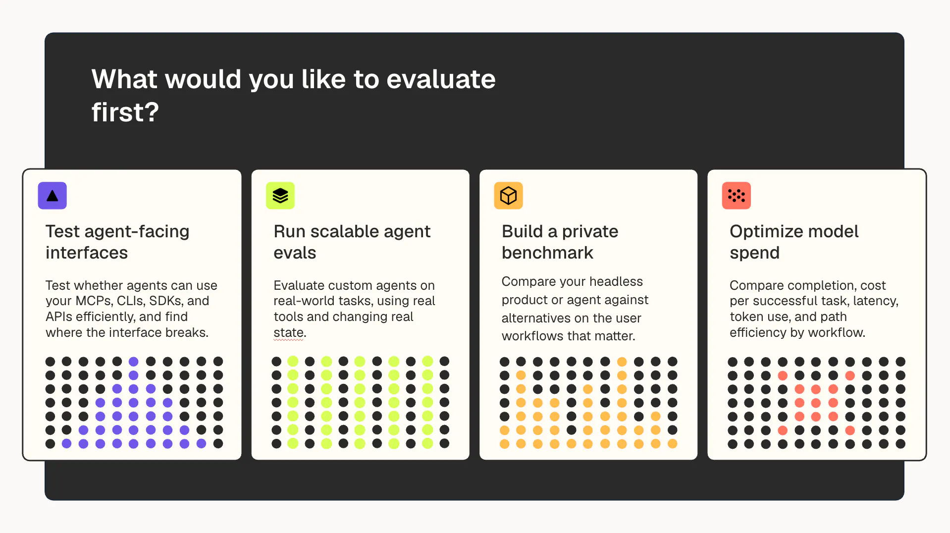
Task: Click the red scattered dots icon
Action: 736,196
